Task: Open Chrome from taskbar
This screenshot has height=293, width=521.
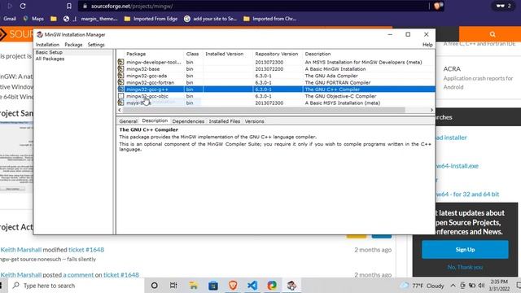Action: (272, 286)
